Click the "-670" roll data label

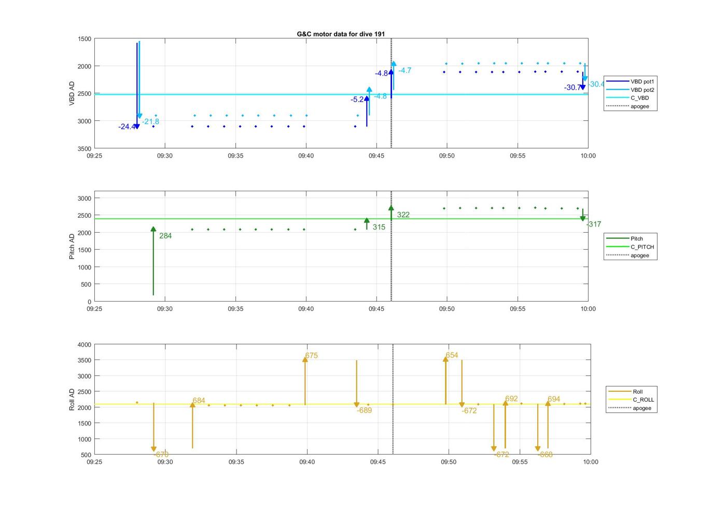coord(161,455)
